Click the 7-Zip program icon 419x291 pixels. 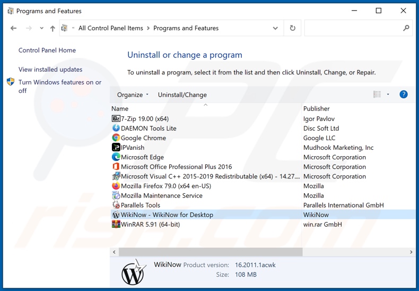coord(116,118)
